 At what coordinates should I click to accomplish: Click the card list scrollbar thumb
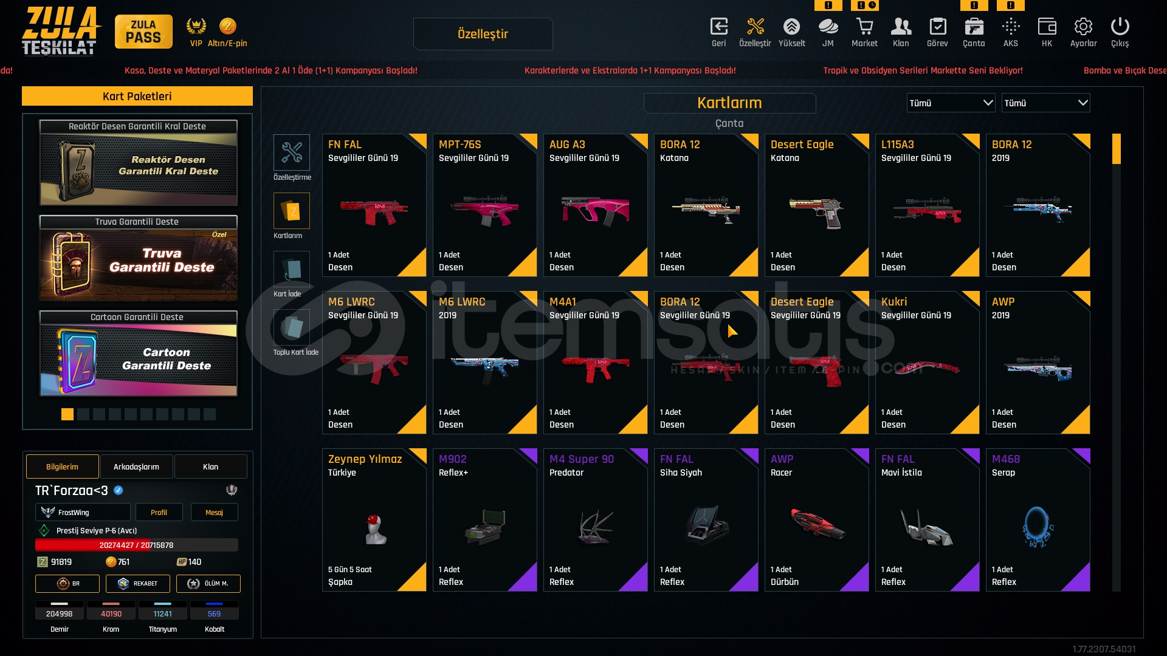pos(1117,149)
